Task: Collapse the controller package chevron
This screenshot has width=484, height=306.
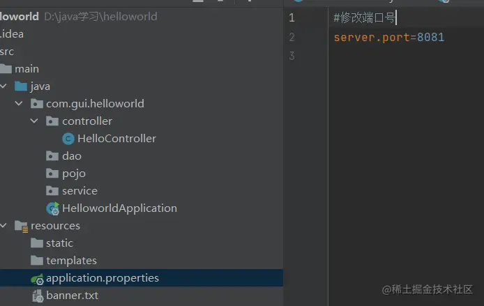Action: point(34,121)
